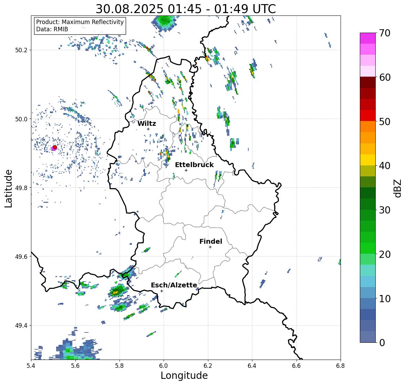
Task: Click the 50 value on colorbar
Action: (x=385, y=121)
